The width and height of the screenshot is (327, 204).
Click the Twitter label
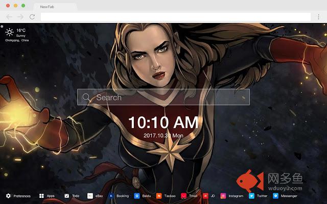coord(262,196)
